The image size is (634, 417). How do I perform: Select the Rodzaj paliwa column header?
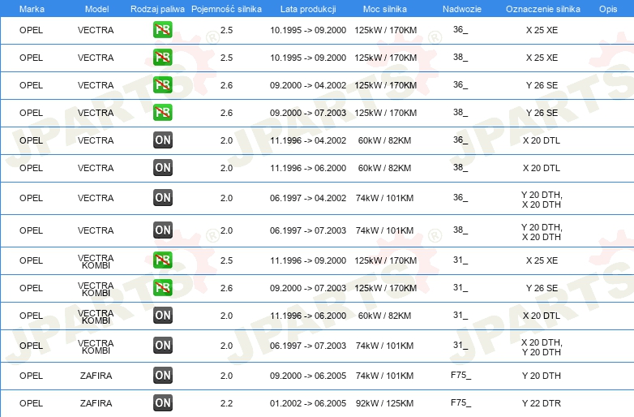[x=157, y=9]
